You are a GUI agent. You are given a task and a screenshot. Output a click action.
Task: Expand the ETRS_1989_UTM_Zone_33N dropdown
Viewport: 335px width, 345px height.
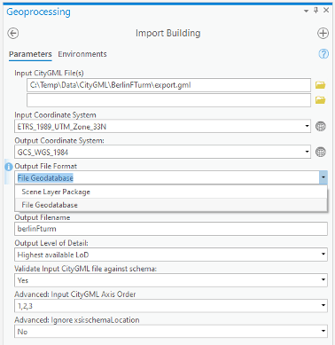[307, 126]
